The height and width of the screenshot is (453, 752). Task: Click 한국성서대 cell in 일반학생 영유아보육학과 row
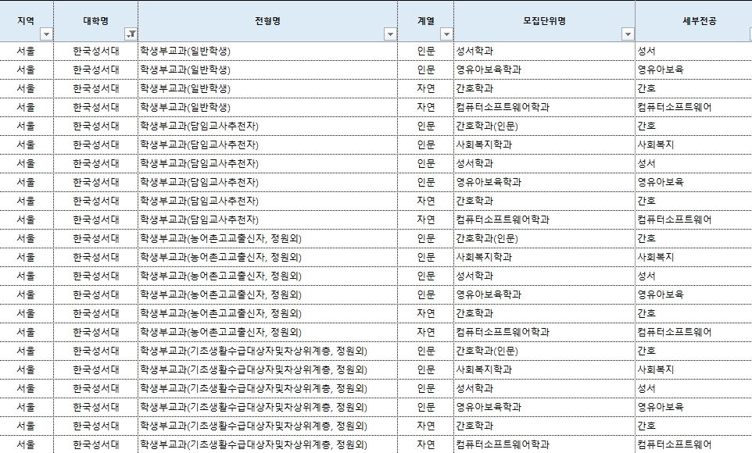pos(96,70)
